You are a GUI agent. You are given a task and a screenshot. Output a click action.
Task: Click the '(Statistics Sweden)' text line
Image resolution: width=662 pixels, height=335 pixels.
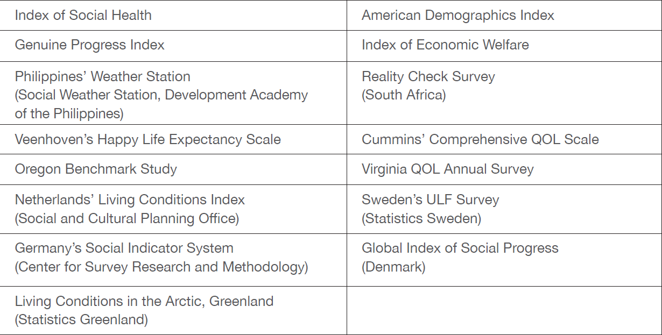(x=421, y=218)
